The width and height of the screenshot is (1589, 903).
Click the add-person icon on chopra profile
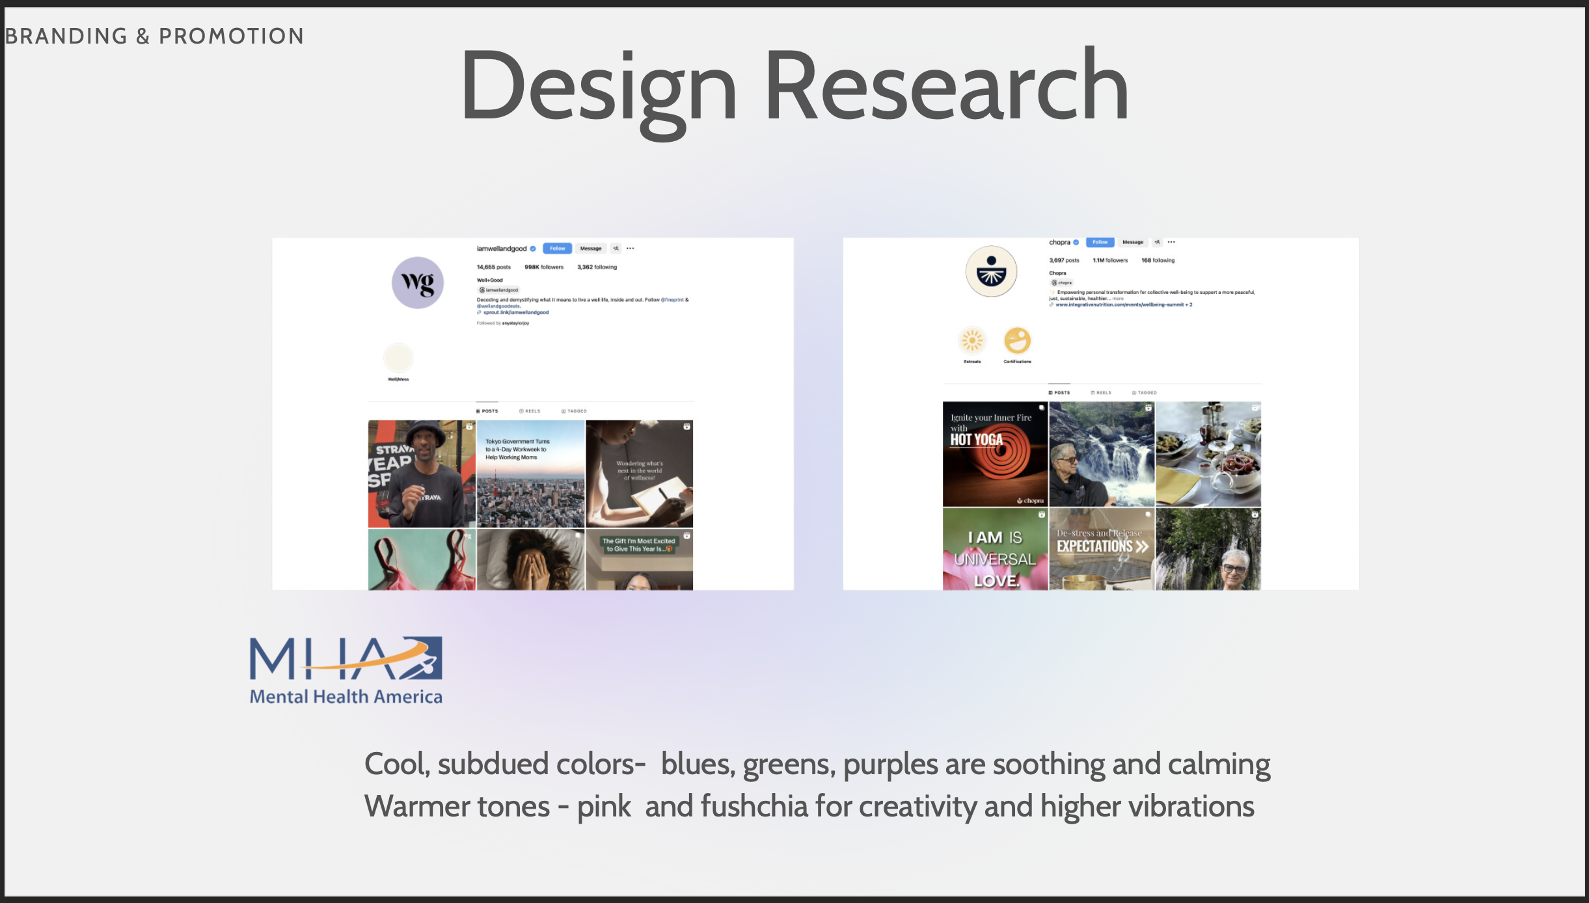click(x=1157, y=242)
